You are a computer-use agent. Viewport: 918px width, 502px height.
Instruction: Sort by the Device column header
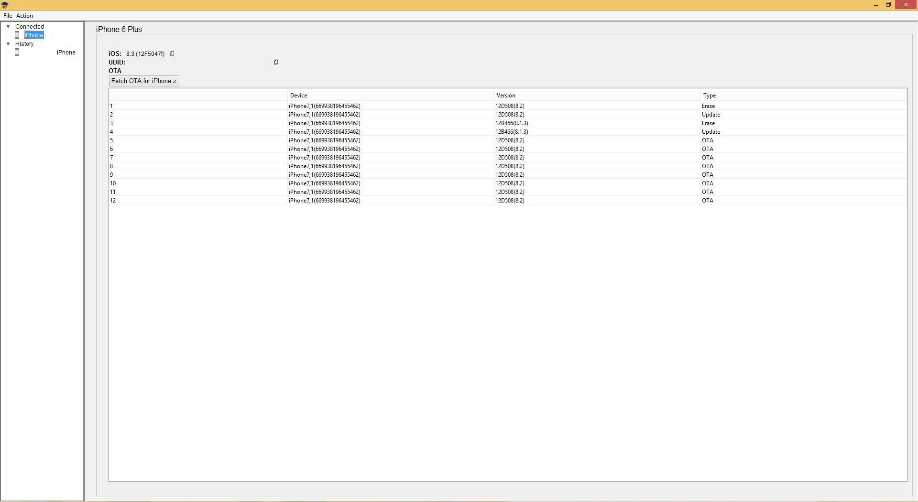click(x=390, y=95)
